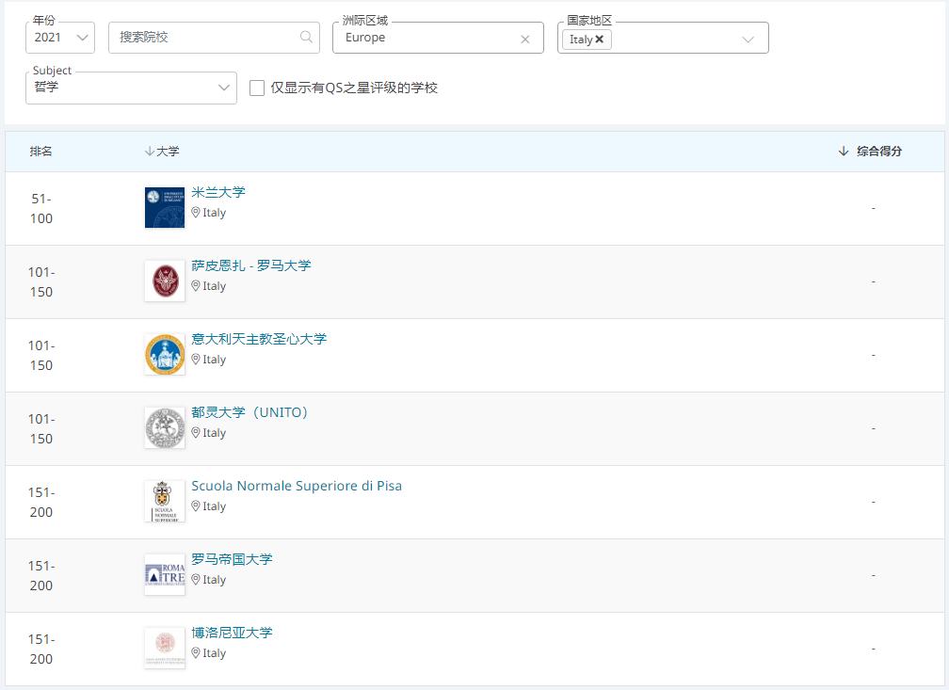
Task: Click the search magnifier icon in the school search box
Action: coord(306,37)
